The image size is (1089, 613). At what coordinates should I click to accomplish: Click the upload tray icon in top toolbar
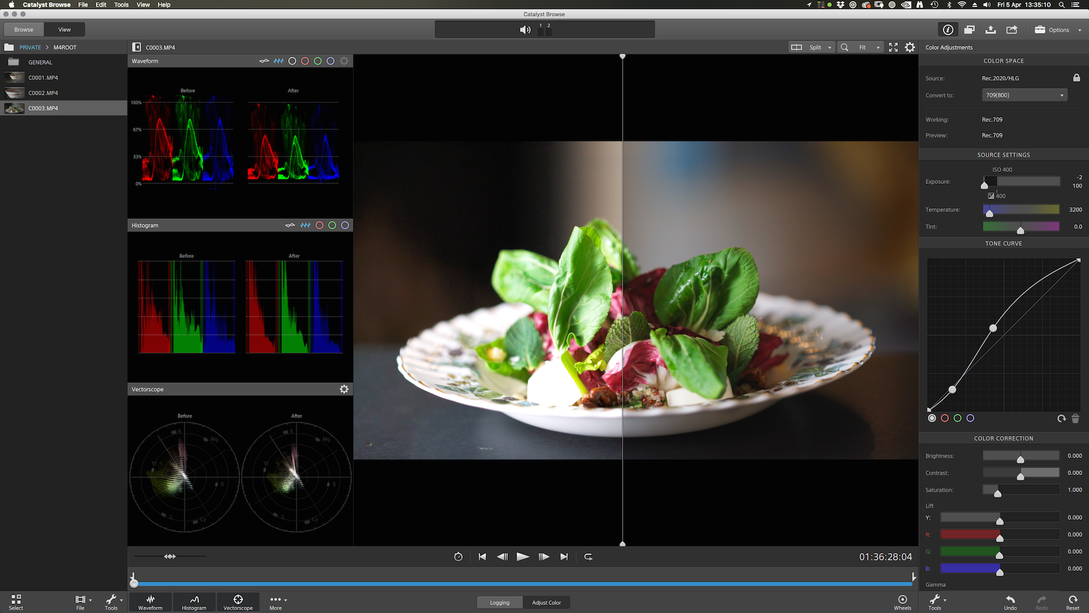[990, 30]
